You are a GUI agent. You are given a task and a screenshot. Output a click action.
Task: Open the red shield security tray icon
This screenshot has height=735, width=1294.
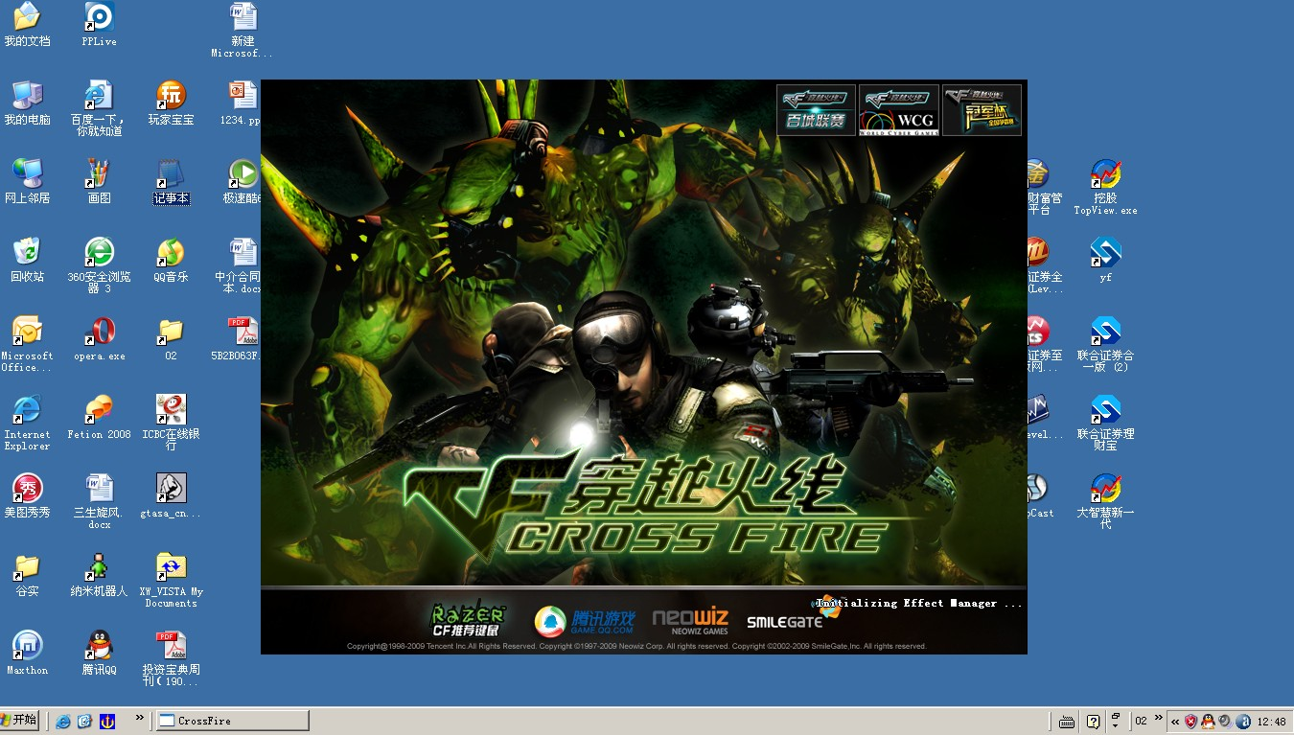point(1190,721)
